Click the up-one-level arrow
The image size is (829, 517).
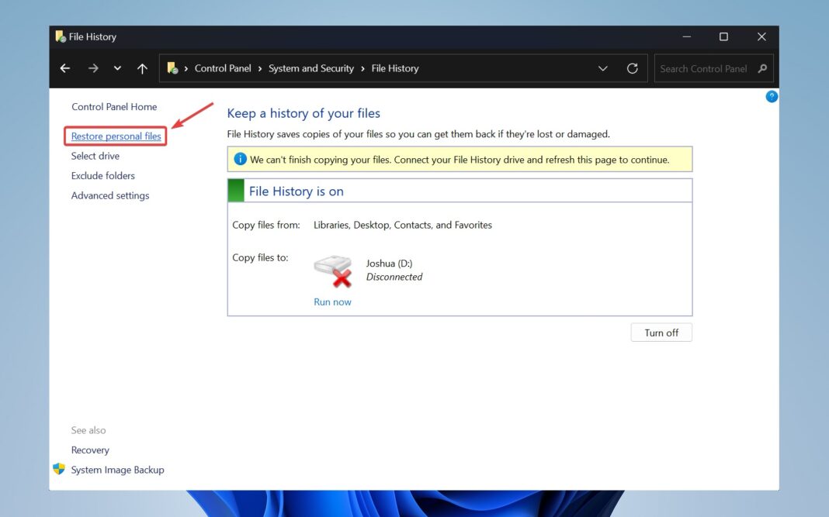[x=142, y=68]
